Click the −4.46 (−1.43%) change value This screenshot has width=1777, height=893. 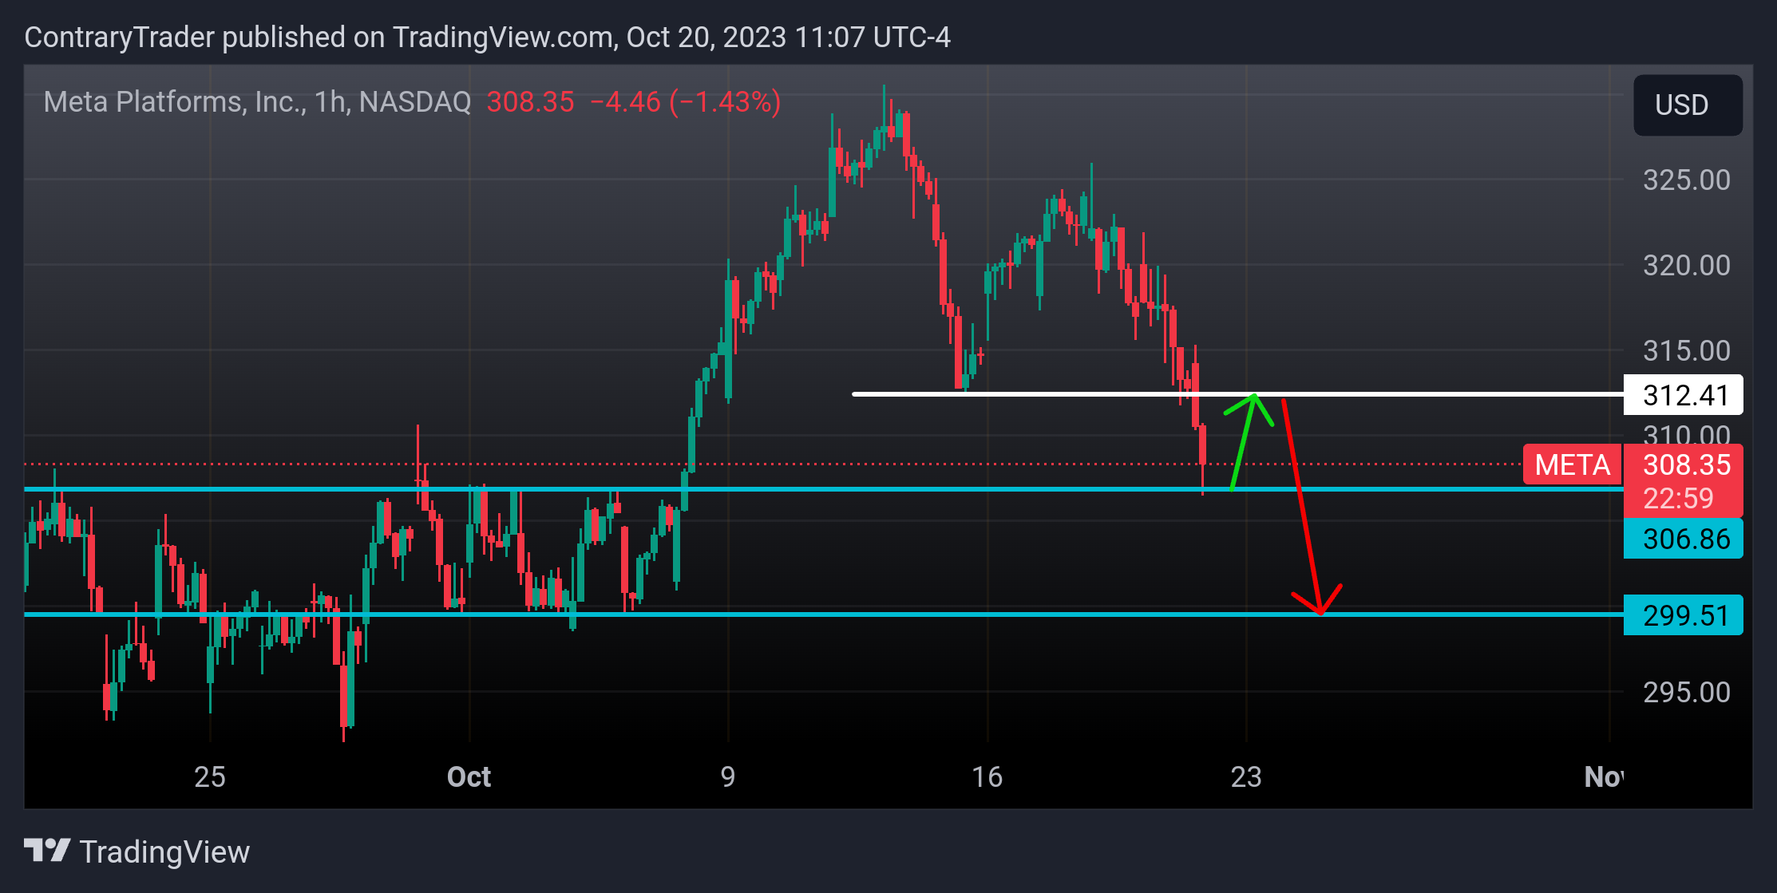pyautogui.click(x=685, y=102)
